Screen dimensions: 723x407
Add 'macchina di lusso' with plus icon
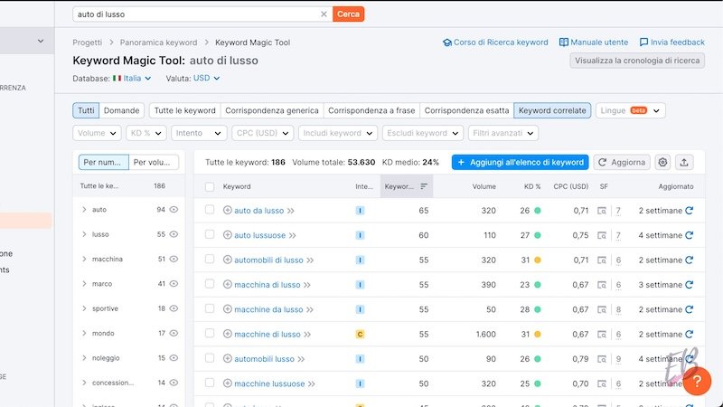(x=228, y=285)
